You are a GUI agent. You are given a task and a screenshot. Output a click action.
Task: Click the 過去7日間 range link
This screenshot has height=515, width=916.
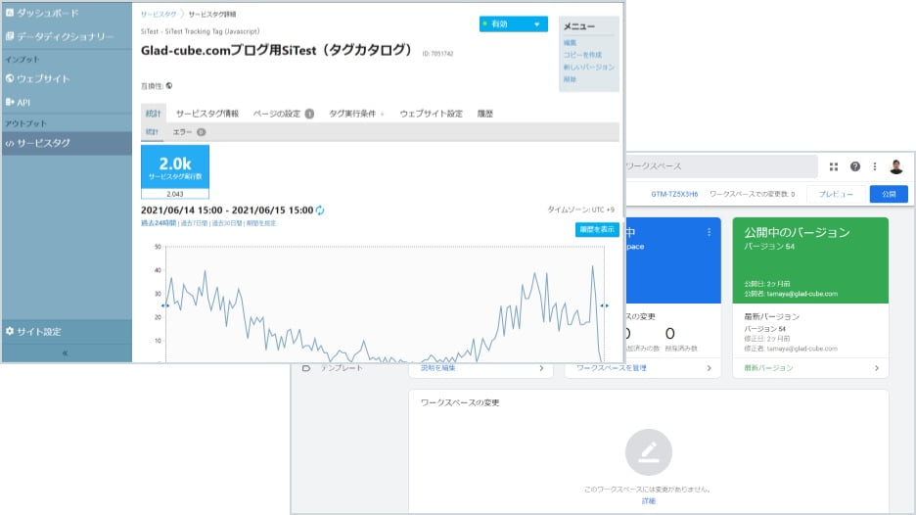click(x=194, y=223)
